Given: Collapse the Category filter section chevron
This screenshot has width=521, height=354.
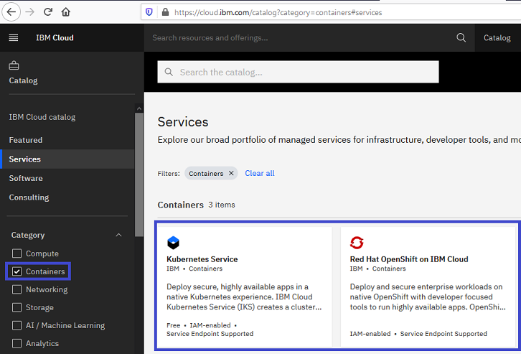Looking at the screenshot, I should (118, 235).
